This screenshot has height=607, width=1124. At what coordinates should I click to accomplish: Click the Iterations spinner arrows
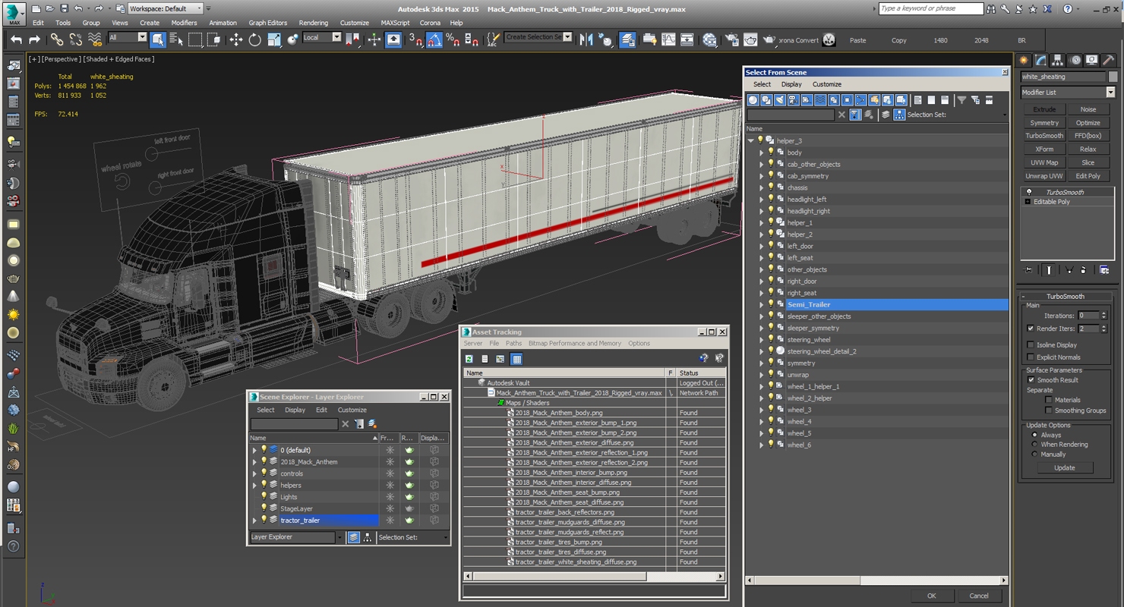coord(1104,316)
